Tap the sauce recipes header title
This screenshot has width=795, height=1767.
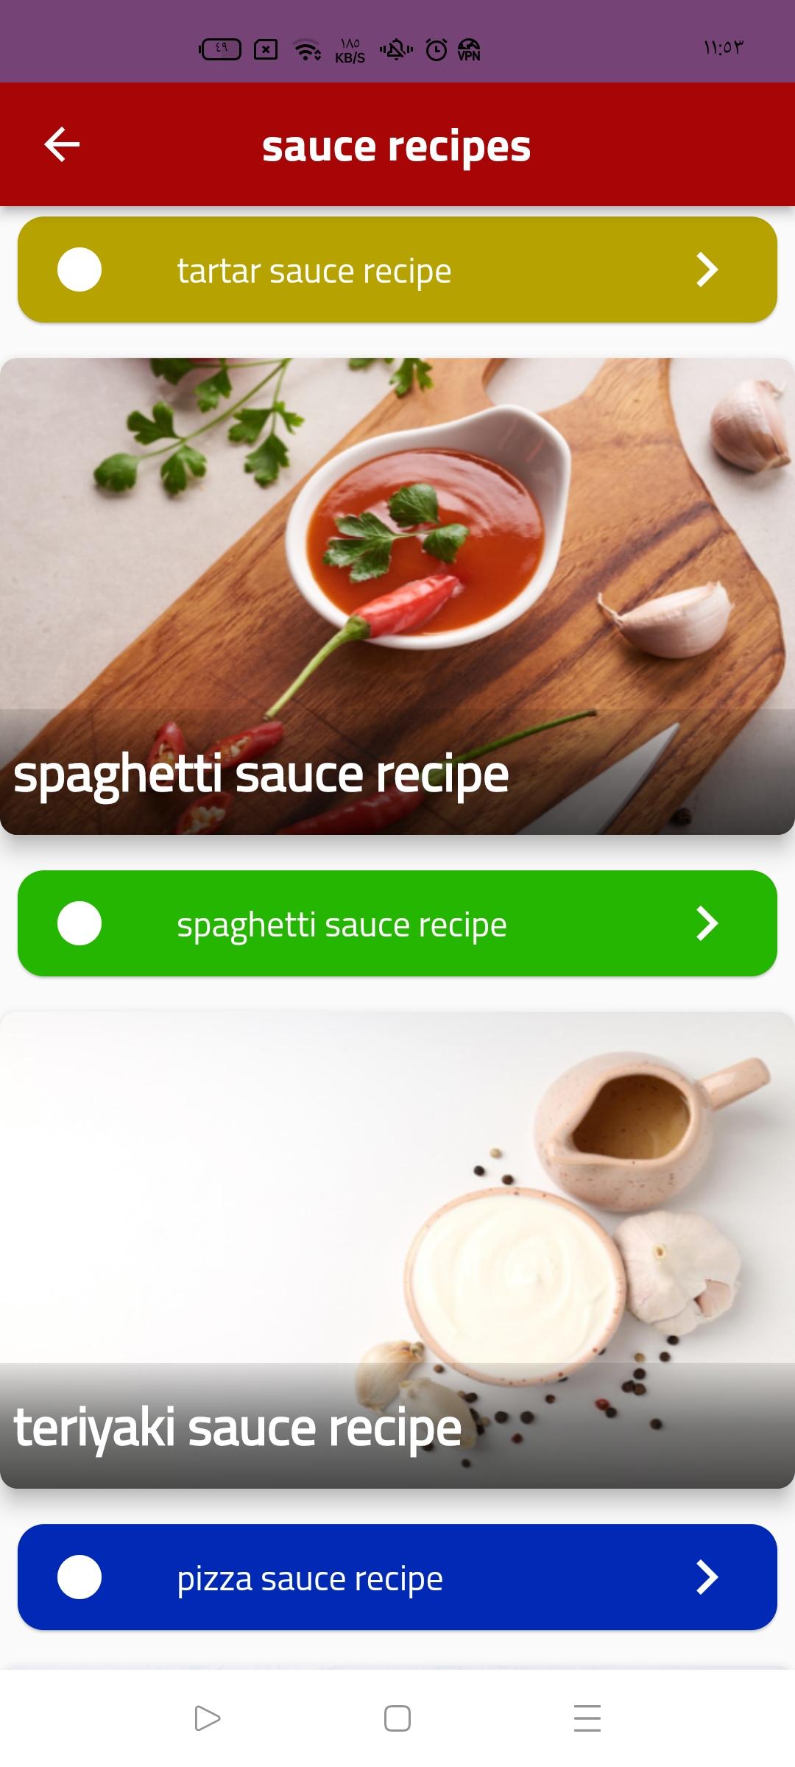396,146
